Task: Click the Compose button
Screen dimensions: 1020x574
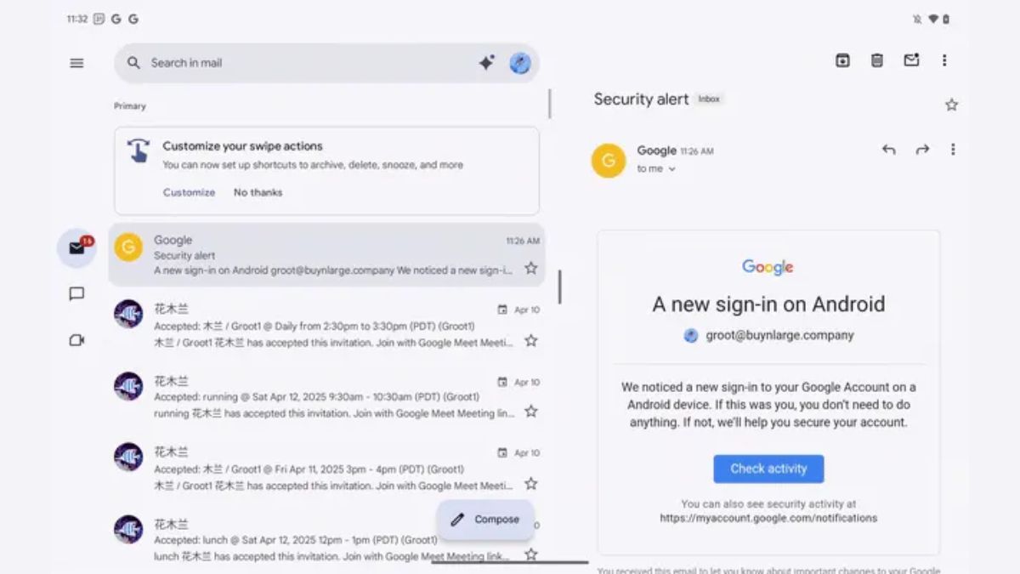Action: [485, 520]
